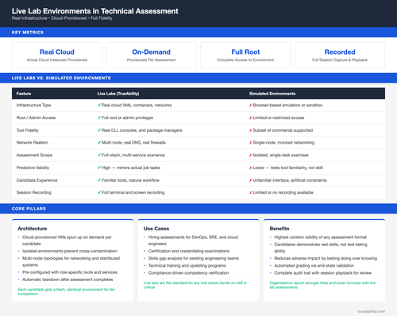Click the 'Architecture' card heading
The width and height of the screenshot is (397, 316).
(33, 229)
